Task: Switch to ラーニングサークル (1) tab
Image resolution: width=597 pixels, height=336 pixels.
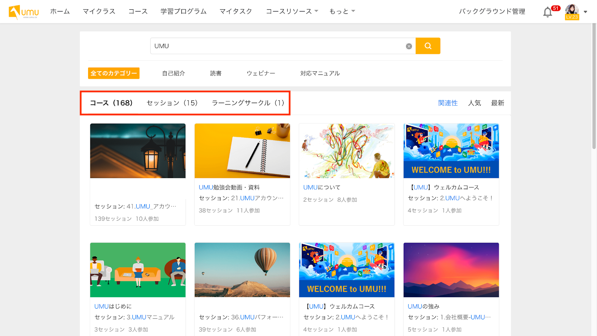Action: 248,103
